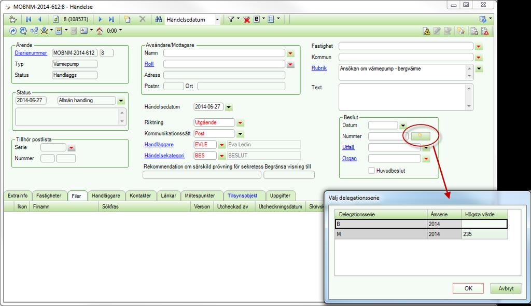Clear the filter with the red X funnel icon
This screenshot has width=531, height=306.
(x=246, y=20)
